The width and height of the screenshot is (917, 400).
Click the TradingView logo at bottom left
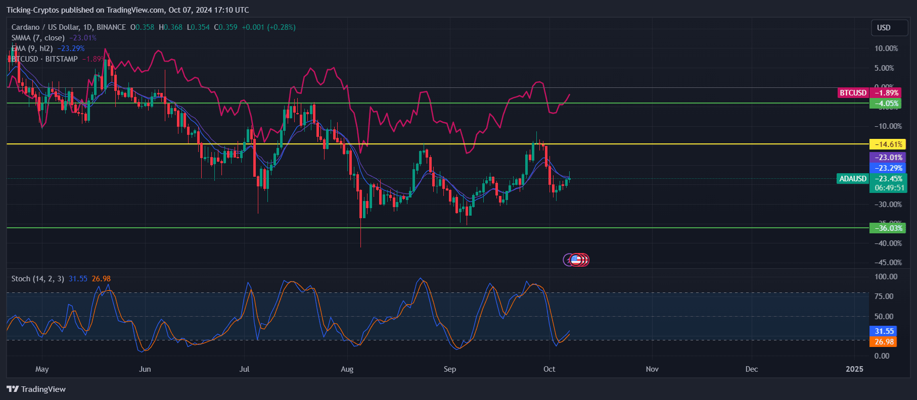coord(36,389)
